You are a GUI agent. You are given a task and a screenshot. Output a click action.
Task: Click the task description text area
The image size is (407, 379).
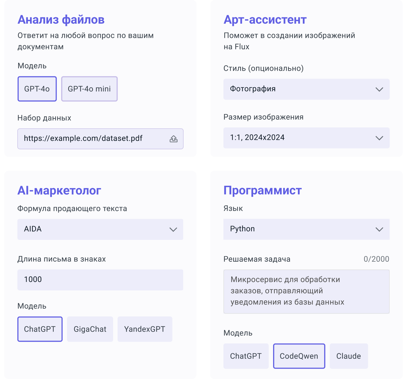pos(306,291)
